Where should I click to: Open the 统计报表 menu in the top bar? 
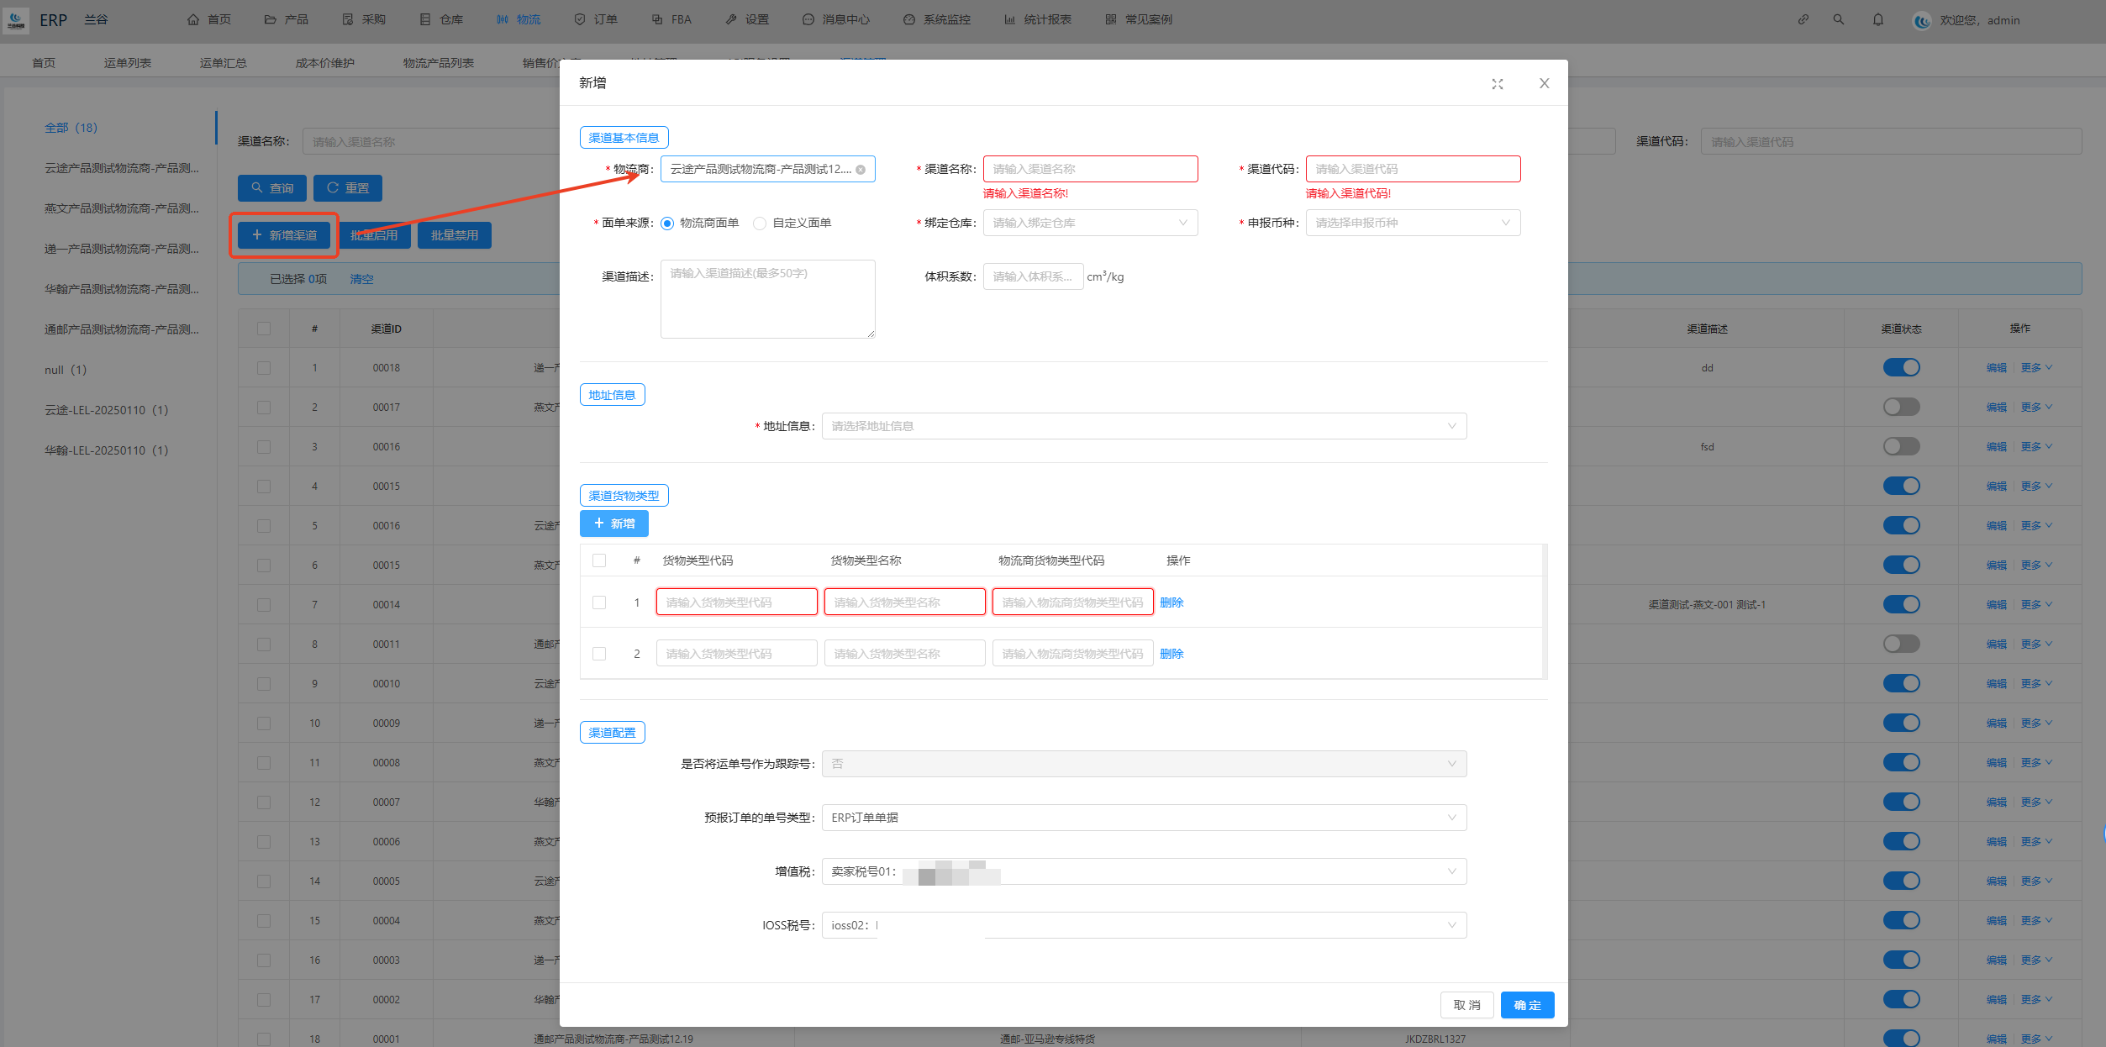(x=1038, y=19)
